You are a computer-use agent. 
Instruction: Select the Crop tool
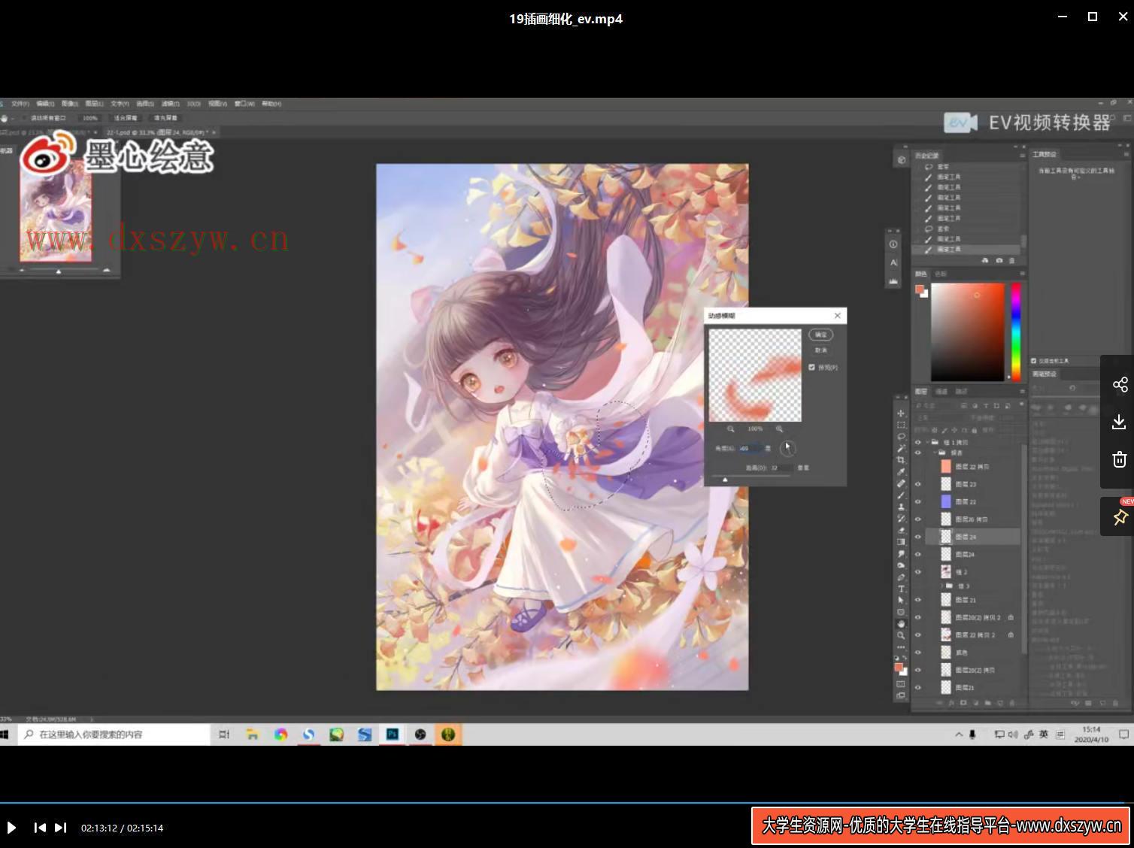(x=901, y=460)
